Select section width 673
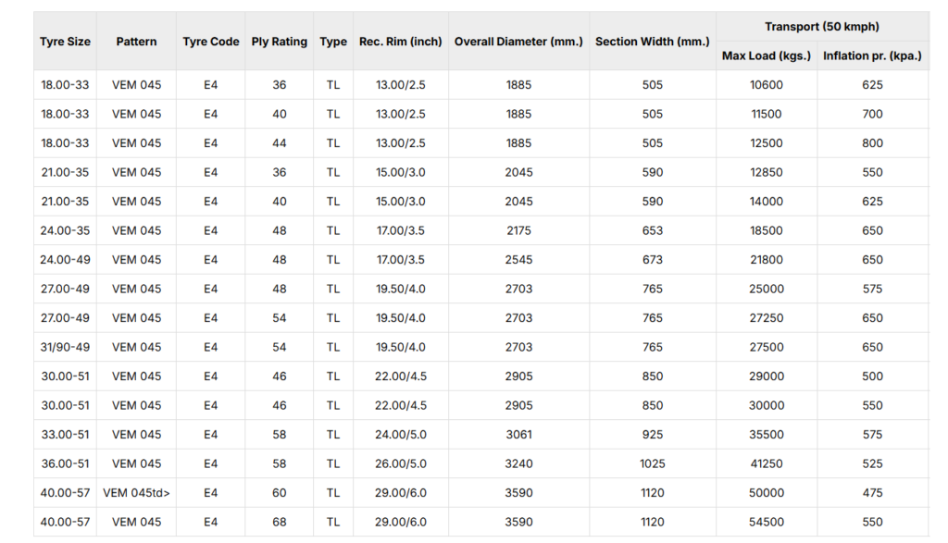This screenshot has width=948, height=543. pyautogui.click(x=653, y=260)
